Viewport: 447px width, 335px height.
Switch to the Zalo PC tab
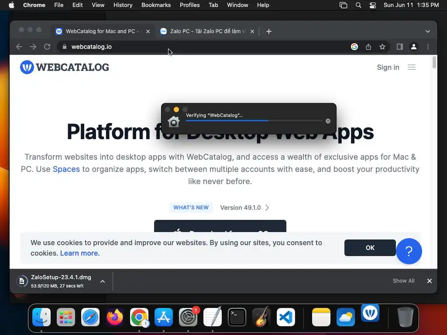tap(207, 31)
